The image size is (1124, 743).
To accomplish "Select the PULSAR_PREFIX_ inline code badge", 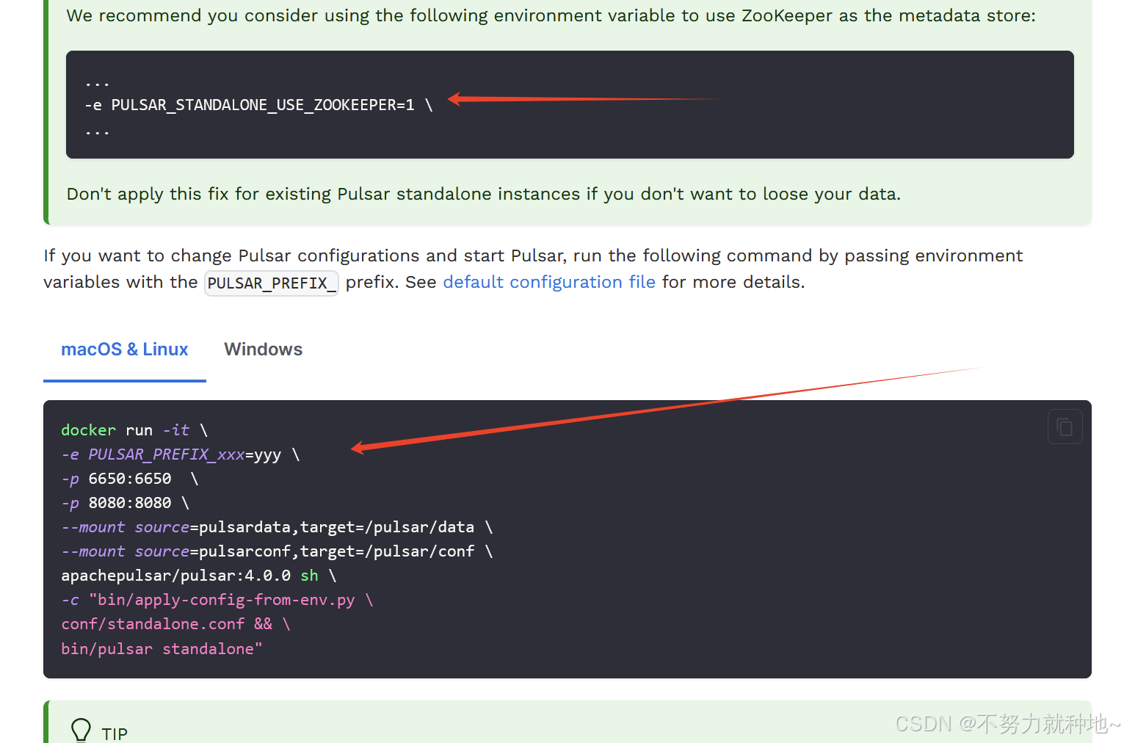I will tap(271, 283).
